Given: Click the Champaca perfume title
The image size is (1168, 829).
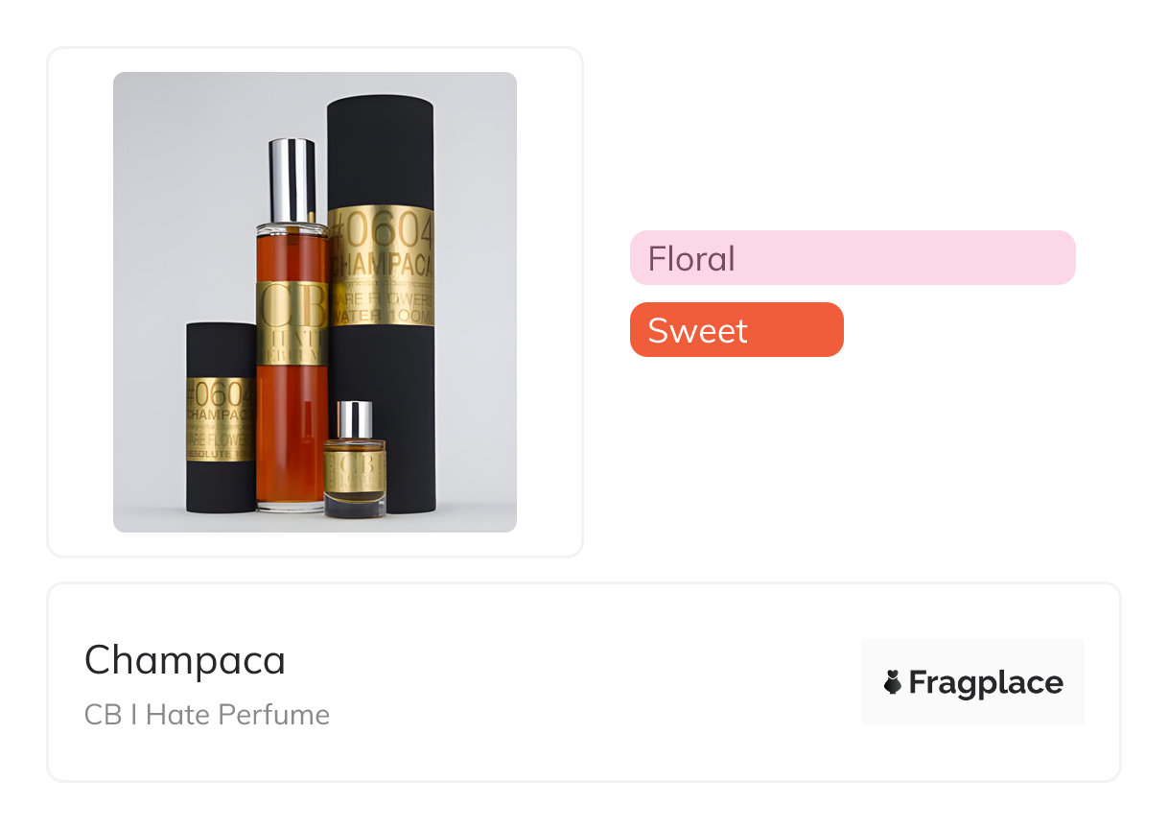Looking at the screenshot, I should [185, 660].
